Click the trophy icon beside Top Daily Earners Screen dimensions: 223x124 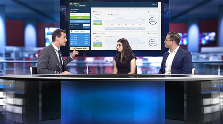point(72,31)
